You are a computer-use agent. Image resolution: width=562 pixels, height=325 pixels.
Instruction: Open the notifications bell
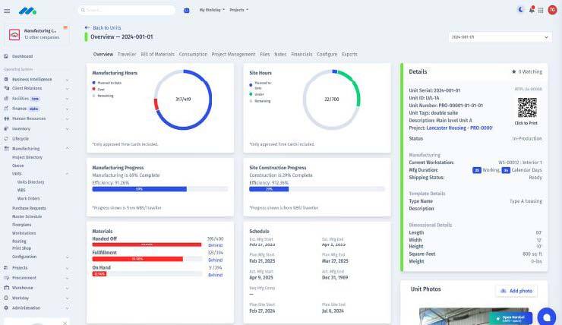click(x=531, y=10)
